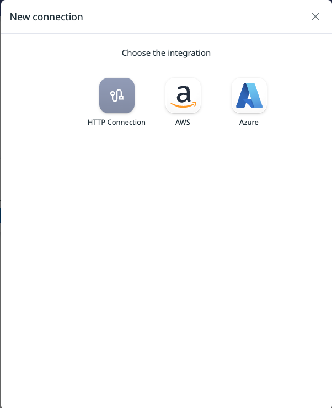Click the "AWS" text label
The image size is (332, 408).
click(x=183, y=123)
